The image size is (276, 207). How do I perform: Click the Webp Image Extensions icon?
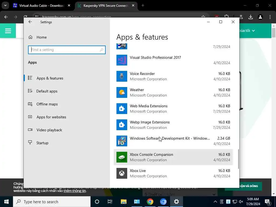[122, 125]
